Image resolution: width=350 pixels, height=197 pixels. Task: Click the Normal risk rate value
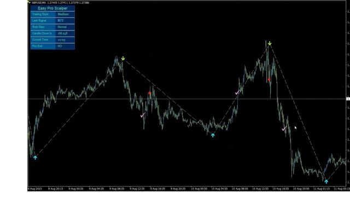tap(62, 27)
